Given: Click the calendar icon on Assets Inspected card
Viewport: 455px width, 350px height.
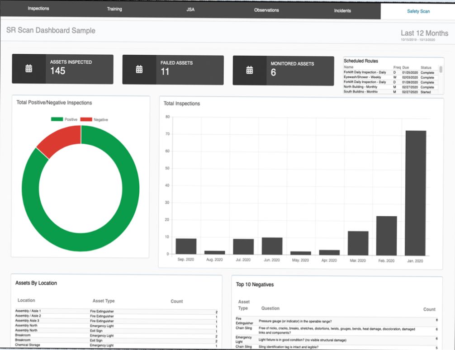Looking at the screenshot, I should coord(29,68).
